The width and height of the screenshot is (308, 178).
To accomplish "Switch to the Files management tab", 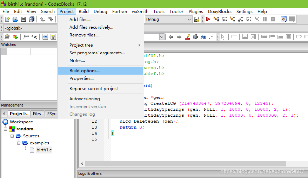I will (37, 114).
